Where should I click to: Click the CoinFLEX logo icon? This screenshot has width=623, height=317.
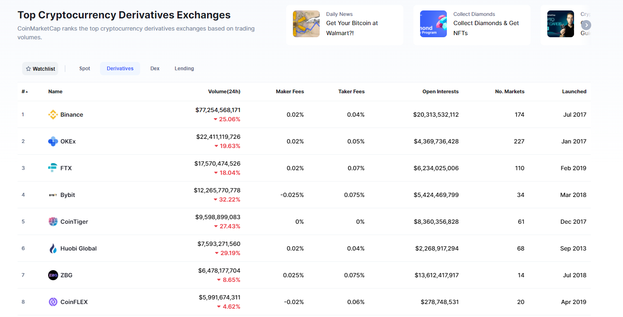point(53,302)
